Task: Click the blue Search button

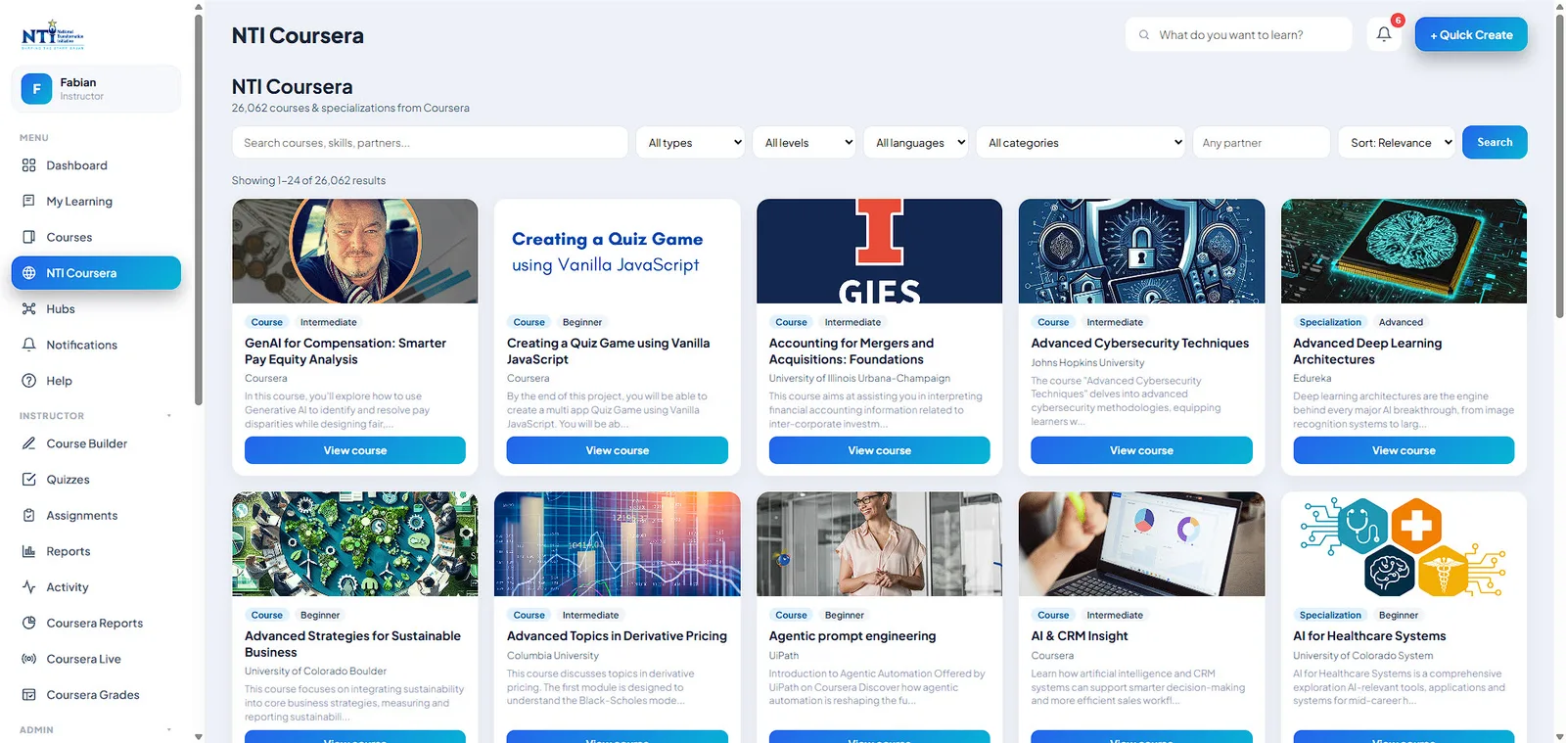Action: coord(1495,142)
